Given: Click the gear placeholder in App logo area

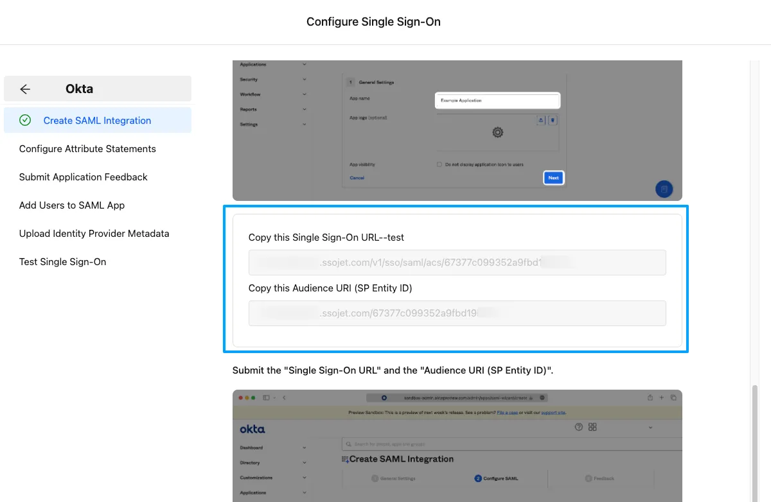Looking at the screenshot, I should tap(497, 132).
